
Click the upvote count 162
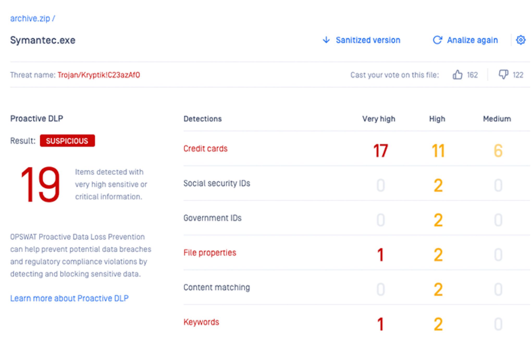point(472,75)
